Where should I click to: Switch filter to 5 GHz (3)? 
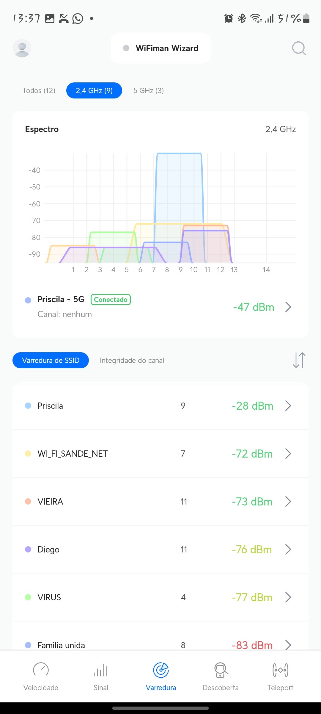[x=149, y=90]
